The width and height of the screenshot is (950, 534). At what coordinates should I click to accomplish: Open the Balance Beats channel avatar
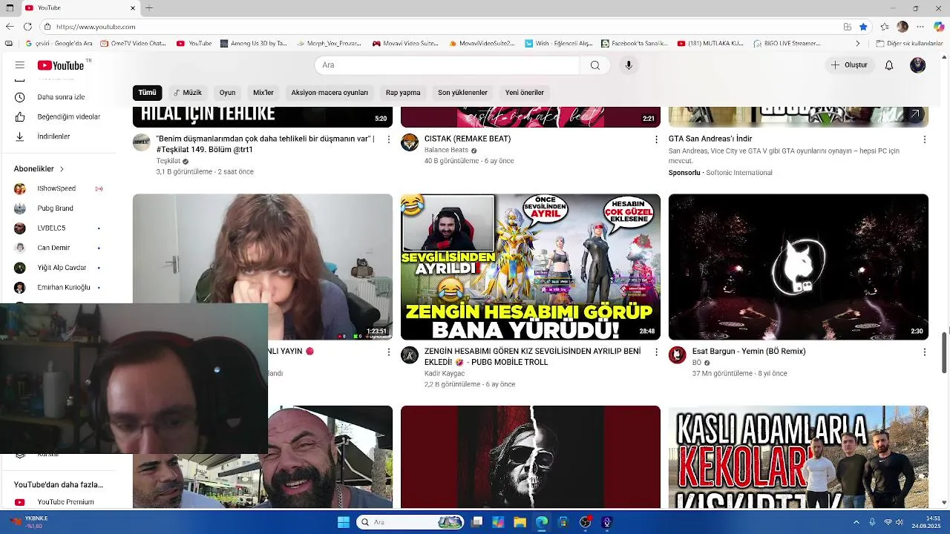(x=410, y=142)
